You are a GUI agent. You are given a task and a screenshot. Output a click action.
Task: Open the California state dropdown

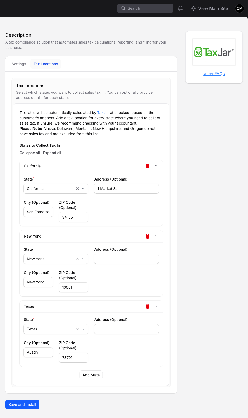83,189
